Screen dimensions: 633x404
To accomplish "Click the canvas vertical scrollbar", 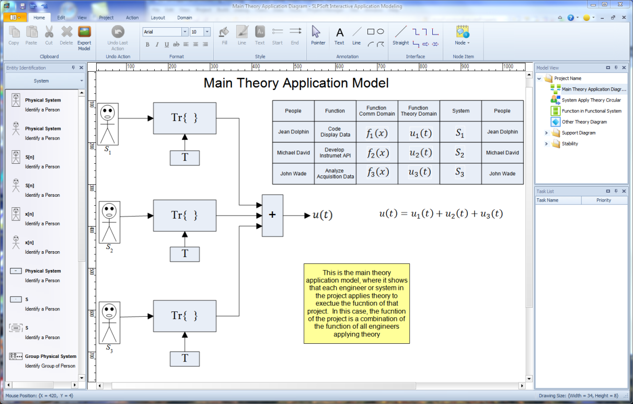I will [528, 226].
